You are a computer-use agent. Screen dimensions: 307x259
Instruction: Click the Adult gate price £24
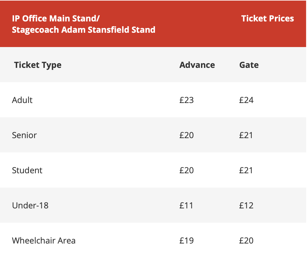pyautogui.click(x=246, y=100)
